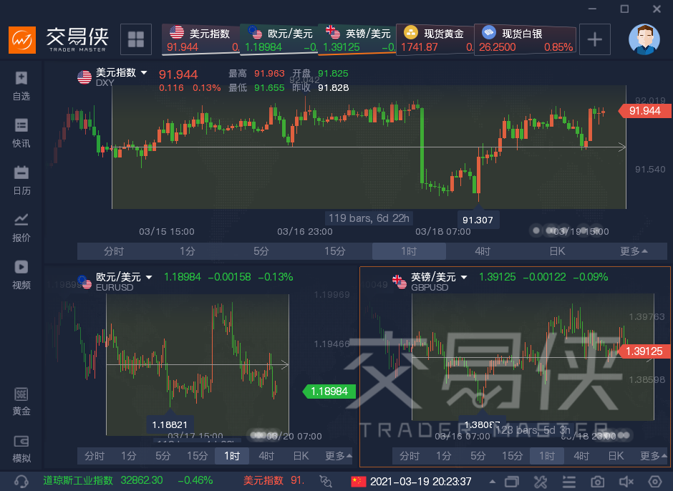Open the drawing tools icon in status bar
The image size is (673, 491).
(x=541, y=482)
